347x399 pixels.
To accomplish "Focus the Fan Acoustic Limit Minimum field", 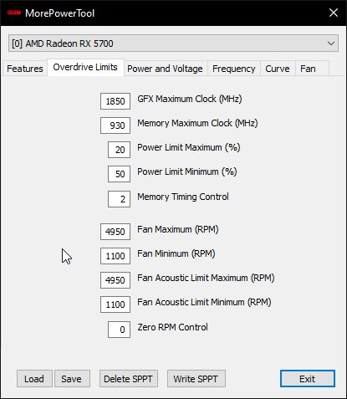I will [x=115, y=304].
